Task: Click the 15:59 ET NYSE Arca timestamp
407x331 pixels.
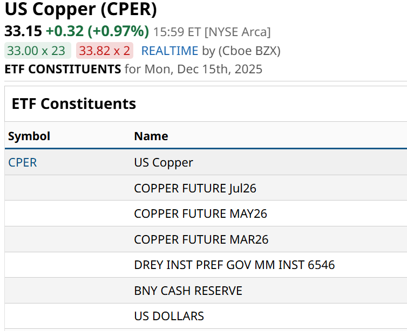Action: (x=212, y=32)
